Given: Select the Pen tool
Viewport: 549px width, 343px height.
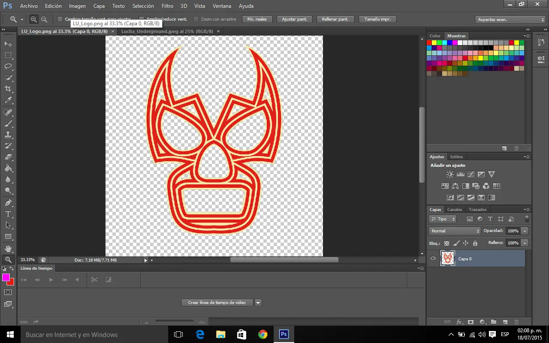Looking at the screenshot, I should pyautogui.click(x=8, y=203).
